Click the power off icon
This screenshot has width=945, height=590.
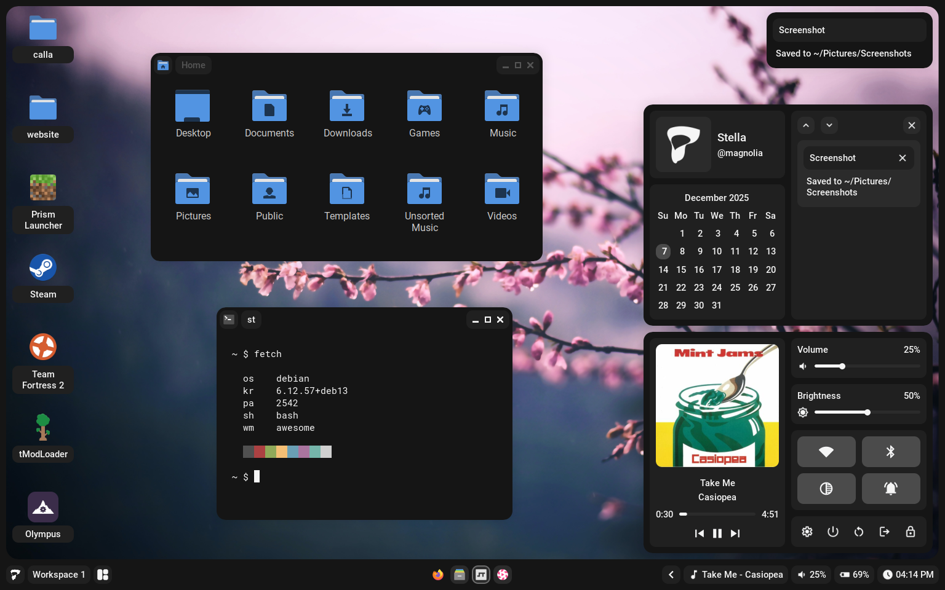pos(833,532)
